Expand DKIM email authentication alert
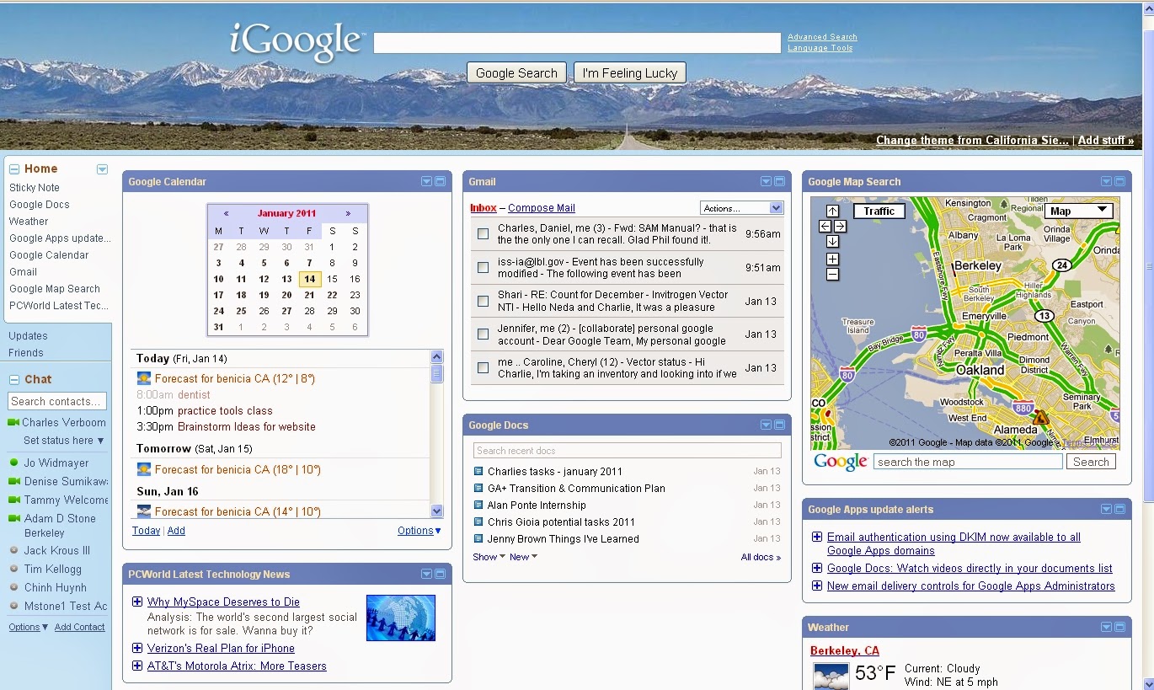Screen dimensions: 1154x690 click(x=816, y=537)
